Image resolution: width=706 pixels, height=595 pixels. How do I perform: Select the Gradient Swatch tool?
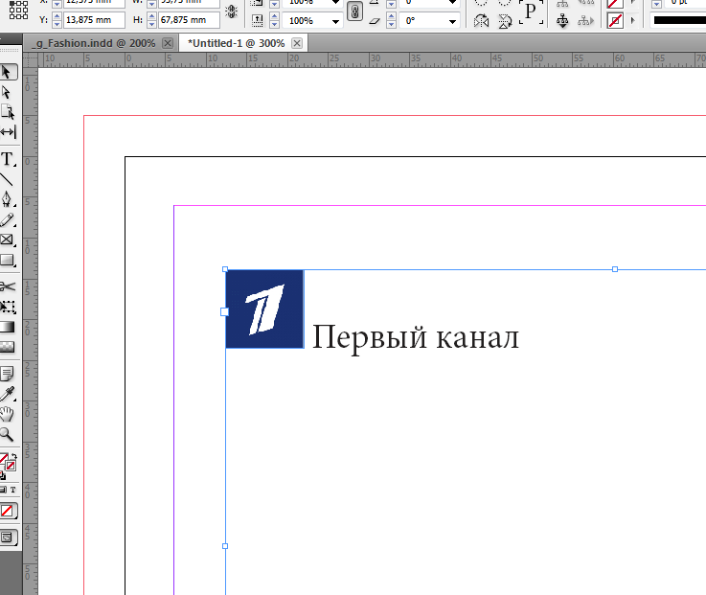[8, 327]
